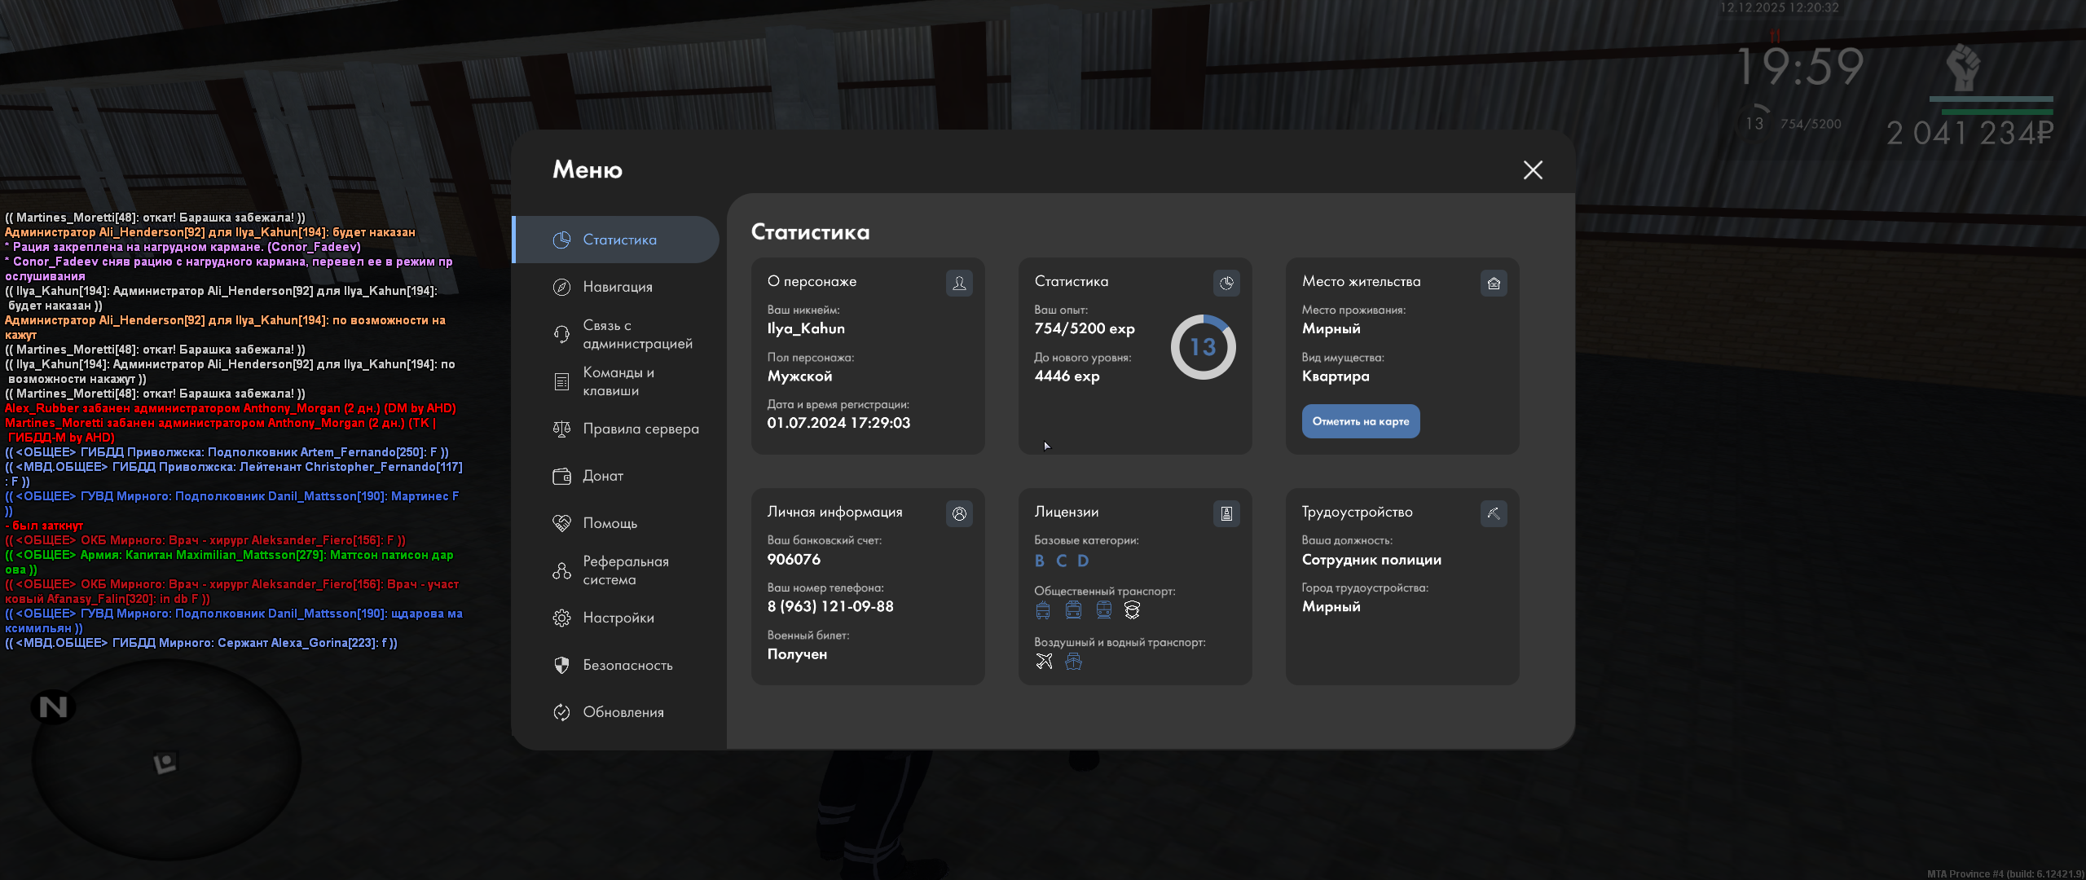2086x880 pixels.
Task: Go to the Донат section
Action: (x=602, y=476)
